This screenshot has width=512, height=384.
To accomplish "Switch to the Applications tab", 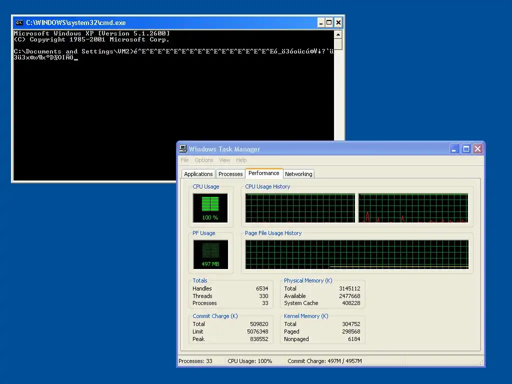I will 198,174.
